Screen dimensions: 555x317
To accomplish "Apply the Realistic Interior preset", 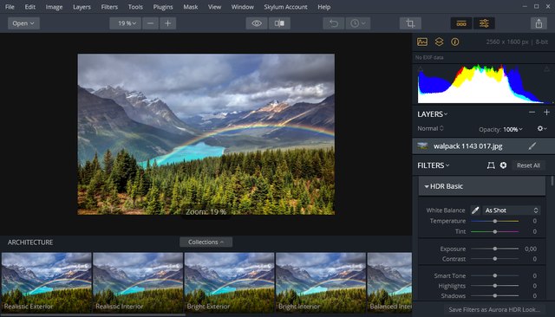I will coord(138,282).
